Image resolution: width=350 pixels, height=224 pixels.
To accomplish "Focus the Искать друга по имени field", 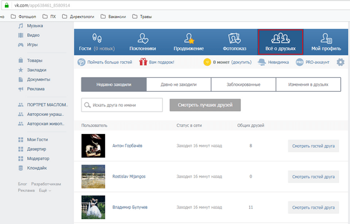I will coord(122,105).
